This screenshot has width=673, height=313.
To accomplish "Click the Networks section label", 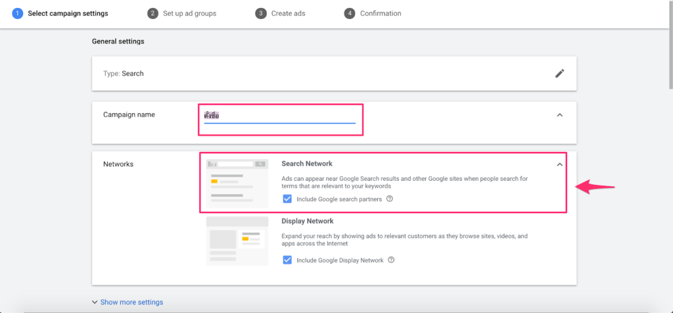I will (x=118, y=164).
